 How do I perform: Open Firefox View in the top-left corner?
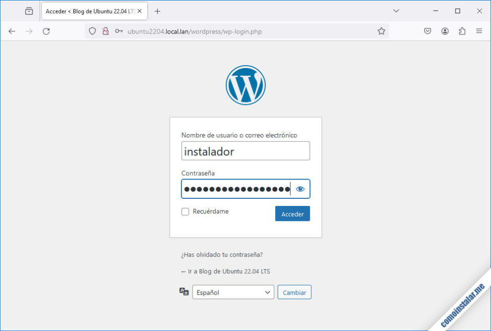point(28,11)
